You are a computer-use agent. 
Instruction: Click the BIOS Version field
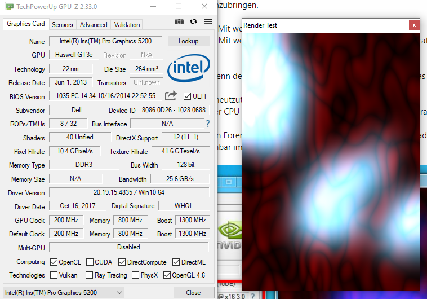(x=105, y=96)
